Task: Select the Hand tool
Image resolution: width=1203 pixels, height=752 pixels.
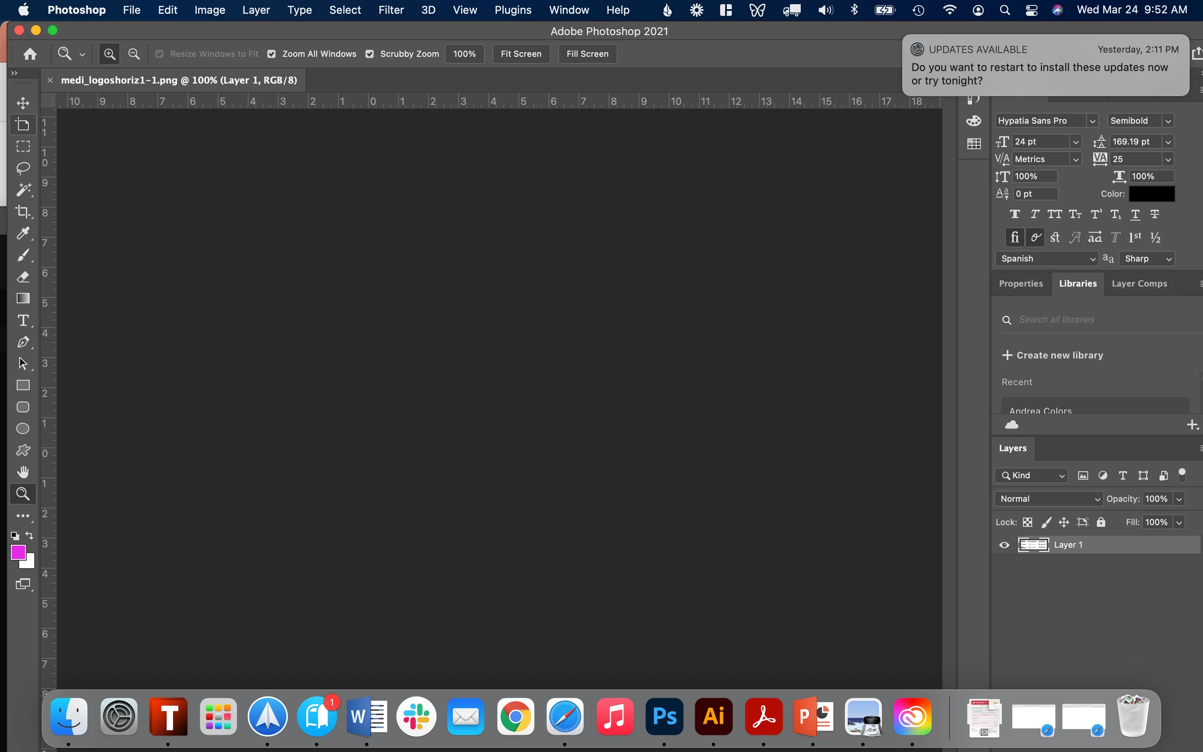Action: 23,472
